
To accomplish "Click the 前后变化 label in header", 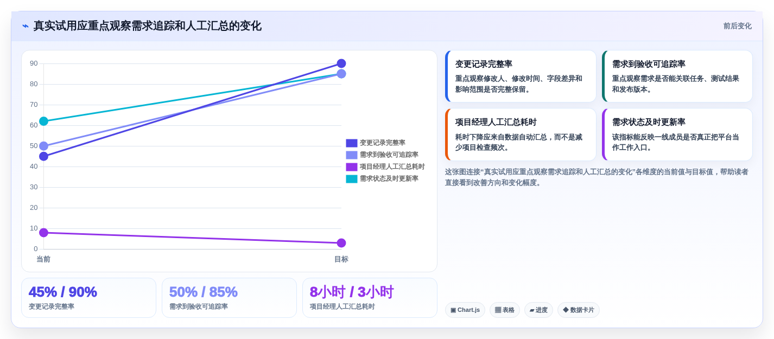I will [x=737, y=26].
